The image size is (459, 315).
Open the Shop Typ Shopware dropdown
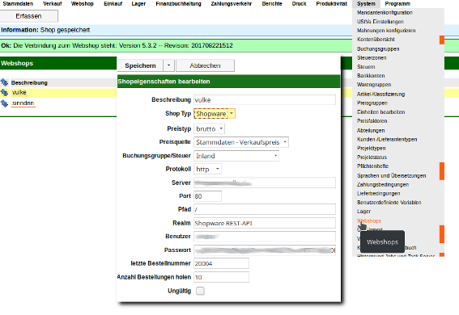click(215, 114)
